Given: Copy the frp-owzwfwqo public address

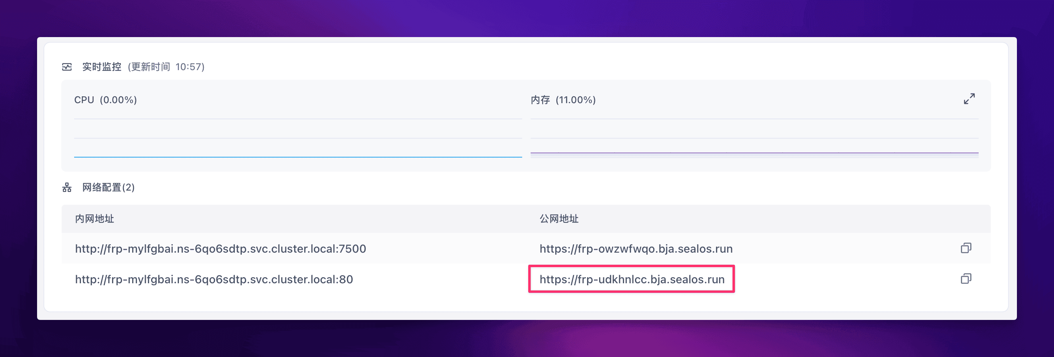Looking at the screenshot, I should [x=966, y=248].
